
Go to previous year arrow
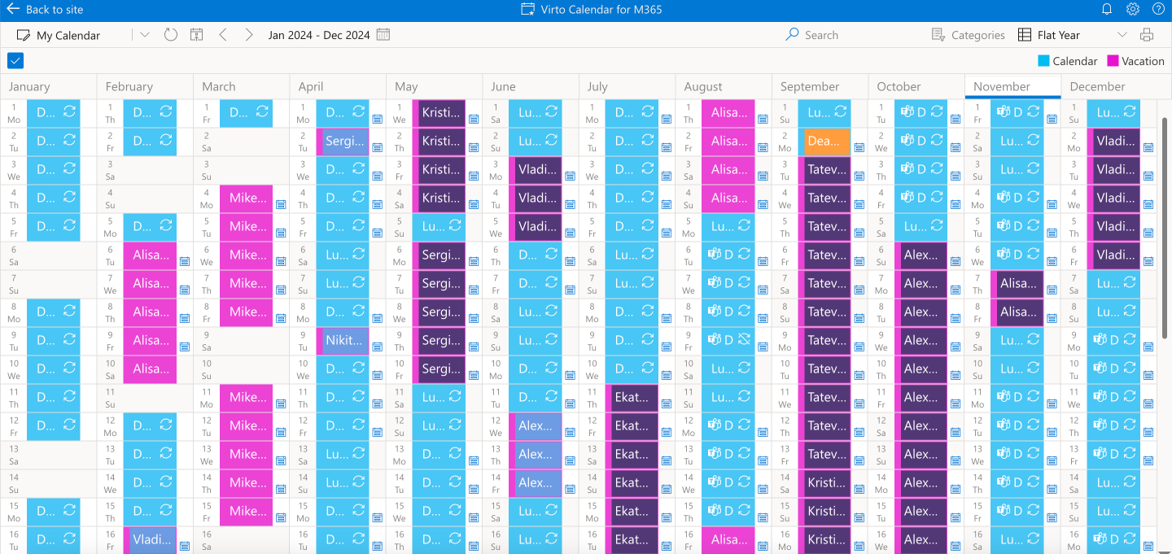pos(223,35)
